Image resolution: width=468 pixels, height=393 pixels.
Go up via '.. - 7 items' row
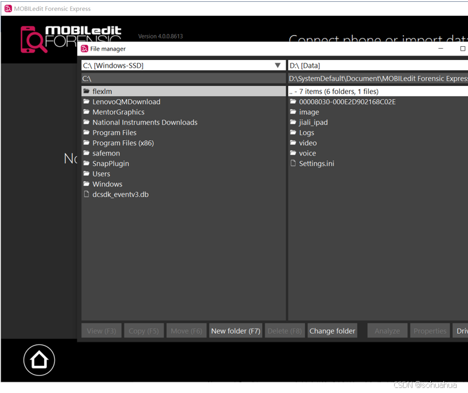coord(378,91)
